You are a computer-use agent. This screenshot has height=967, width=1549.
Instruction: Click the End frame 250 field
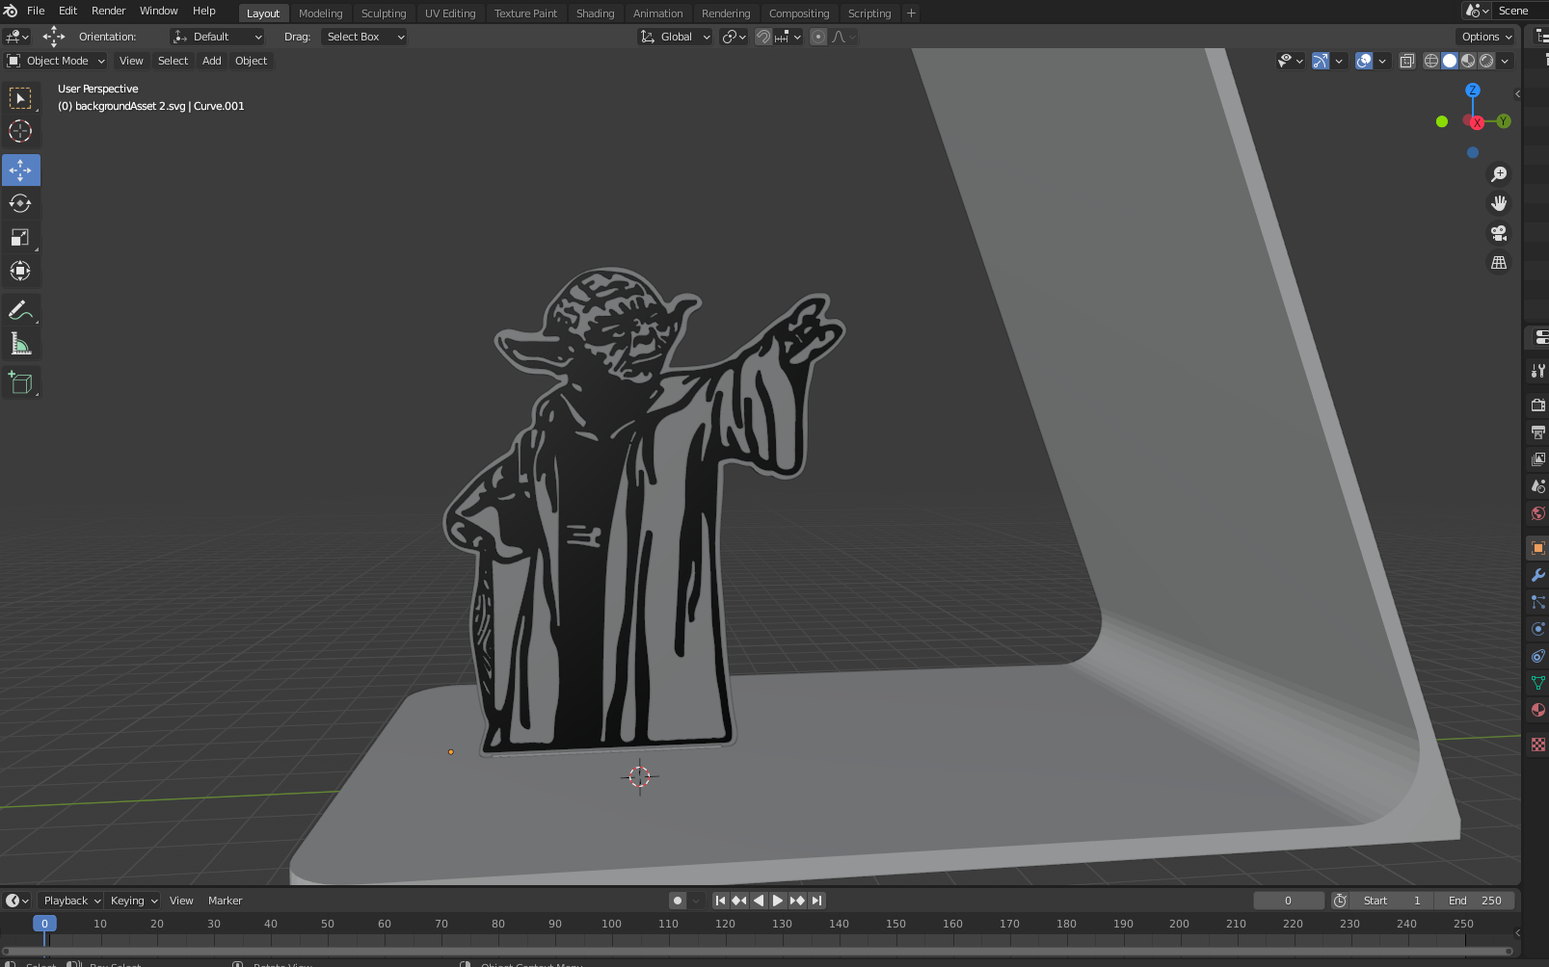(1475, 901)
